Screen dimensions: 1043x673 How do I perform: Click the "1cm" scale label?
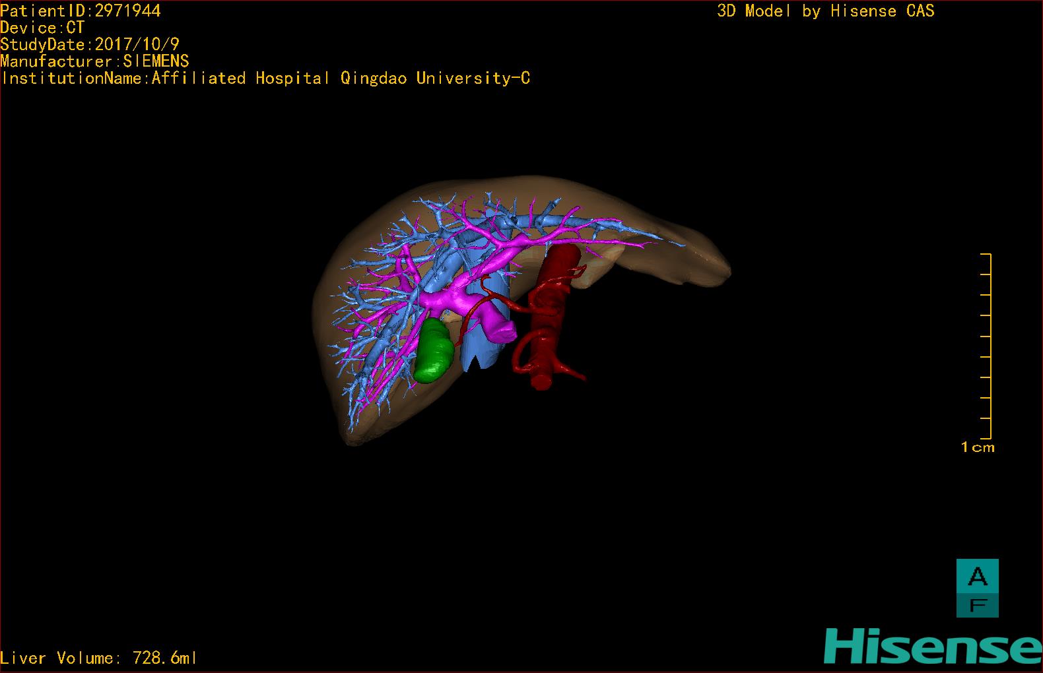978,447
